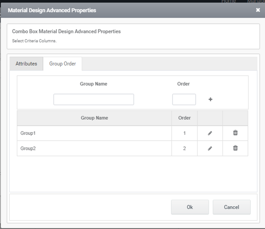Click Group2's order value 2

184,148
